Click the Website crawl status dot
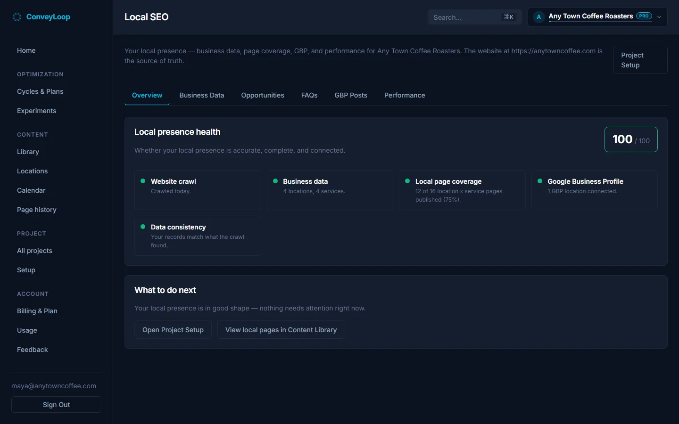 tap(143, 181)
